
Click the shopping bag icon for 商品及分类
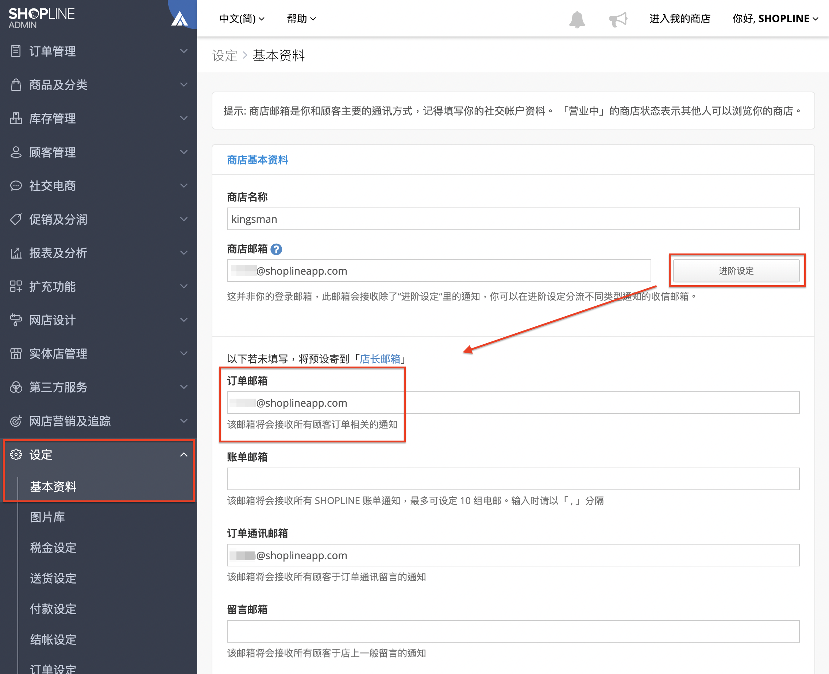pyautogui.click(x=16, y=84)
